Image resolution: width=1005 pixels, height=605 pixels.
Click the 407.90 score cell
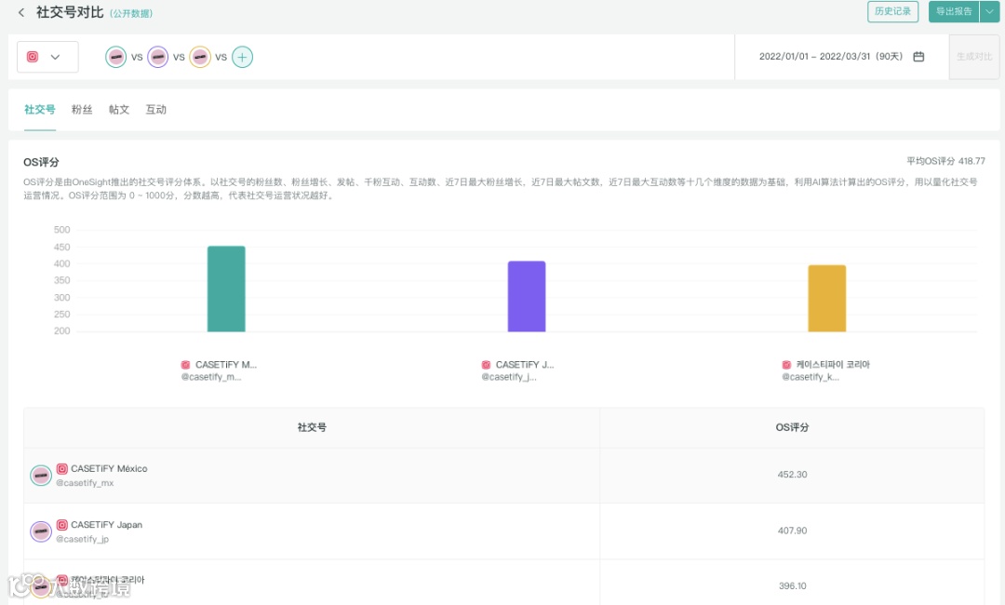[792, 531]
